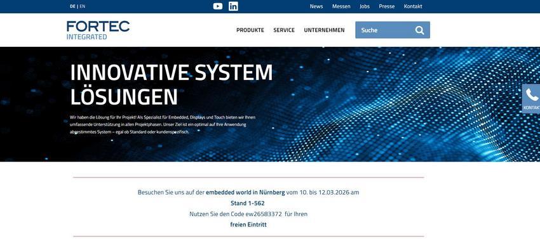Image resolution: width=540 pixels, height=239 pixels.
Task: Open the UNTERNEHMEN menu
Action: pyautogui.click(x=324, y=30)
